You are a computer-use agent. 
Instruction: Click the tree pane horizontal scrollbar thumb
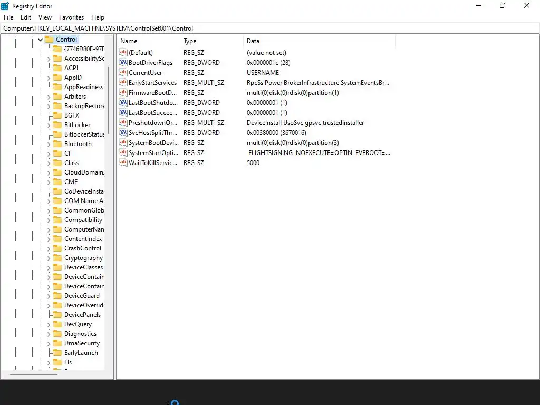click(34, 374)
